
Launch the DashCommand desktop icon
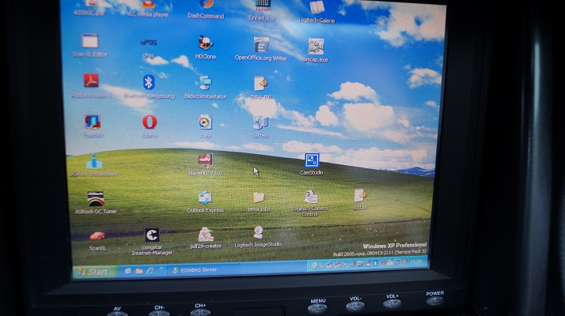[x=206, y=6]
